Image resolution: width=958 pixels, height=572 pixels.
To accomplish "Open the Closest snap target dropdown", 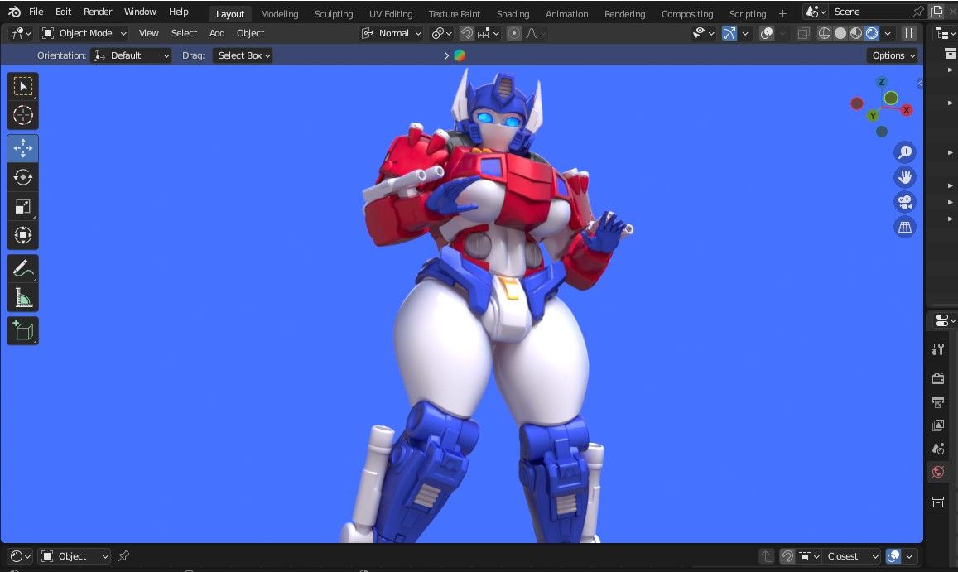I will pyautogui.click(x=853, y=556).
